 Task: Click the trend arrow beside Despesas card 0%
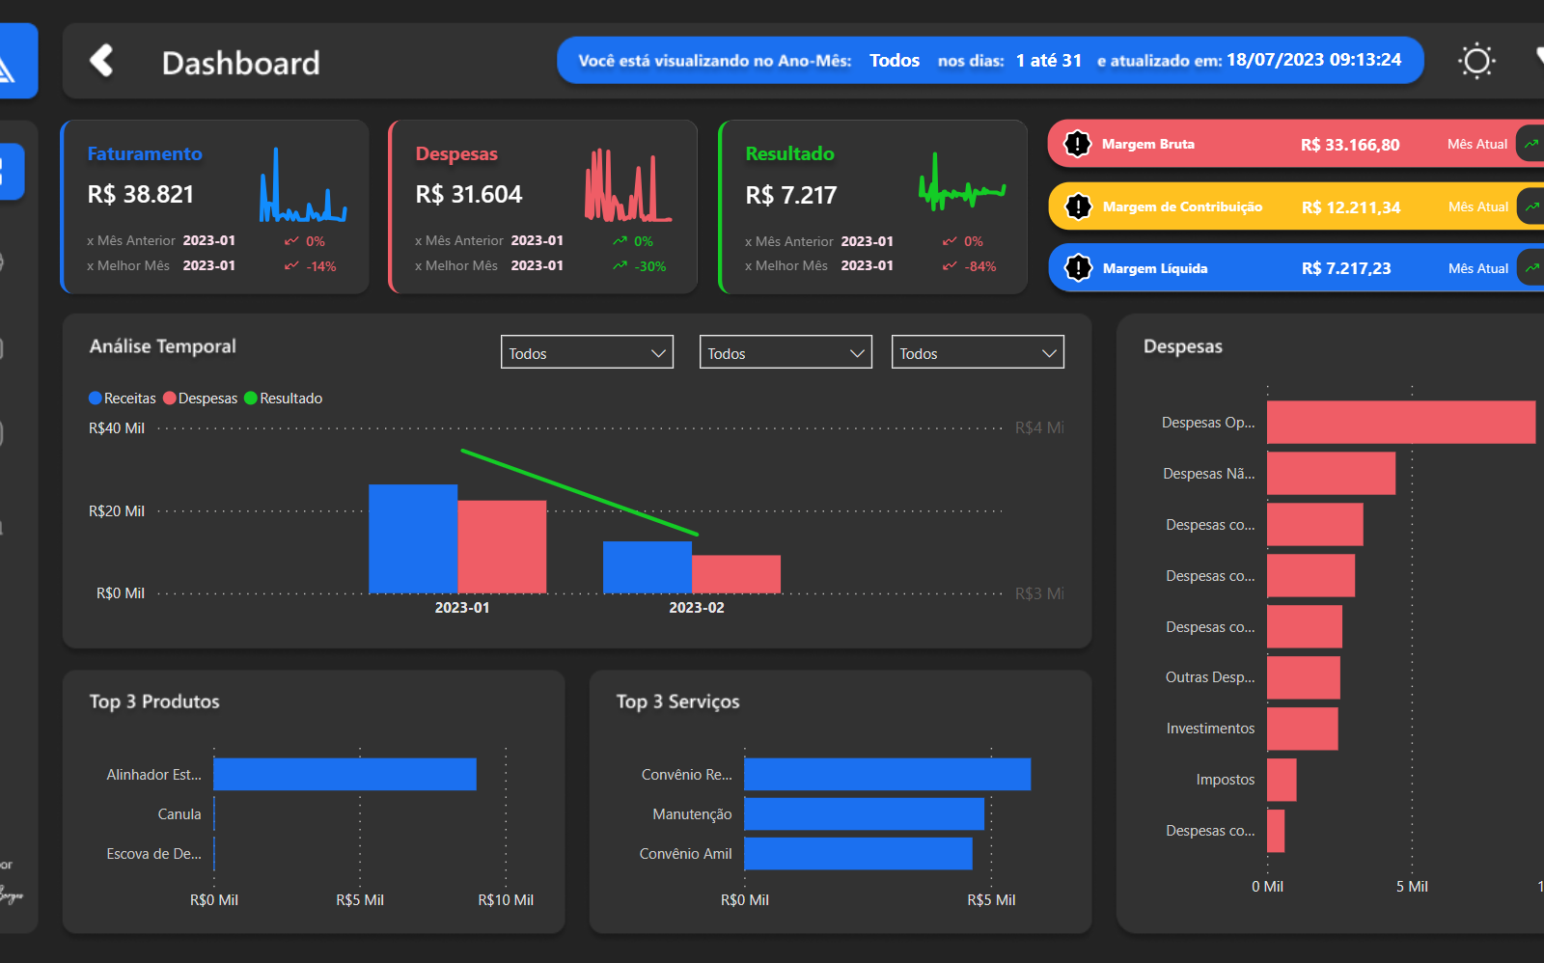pos(620,241)
